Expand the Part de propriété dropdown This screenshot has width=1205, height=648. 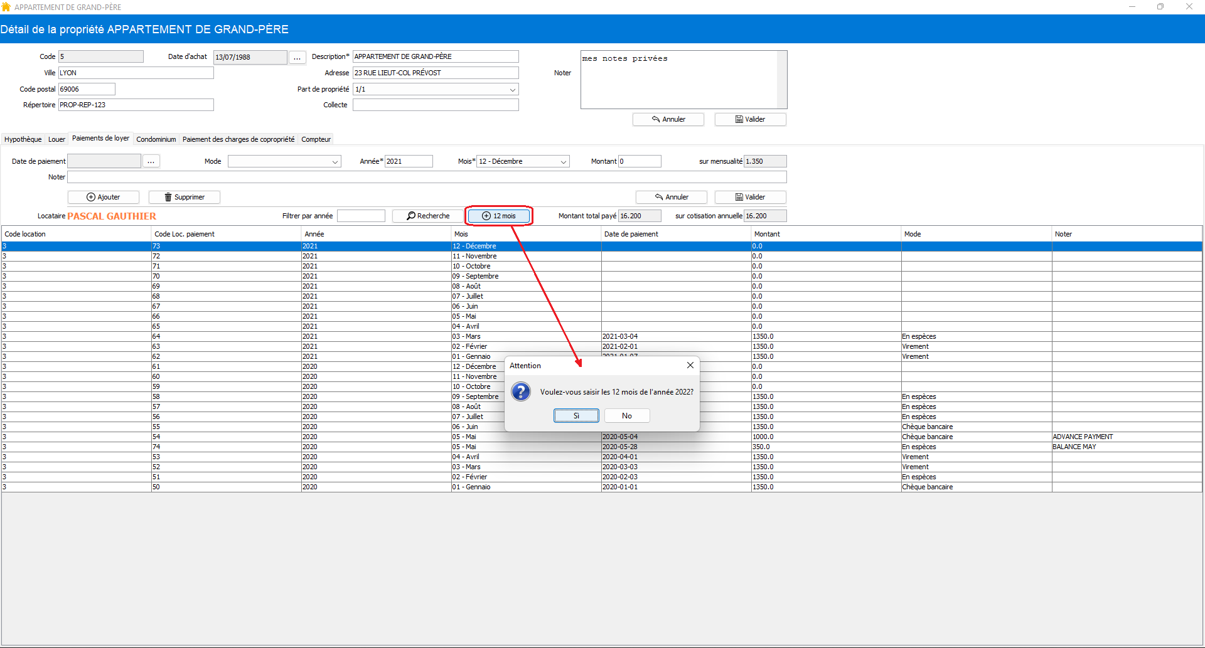pos(513,89)
